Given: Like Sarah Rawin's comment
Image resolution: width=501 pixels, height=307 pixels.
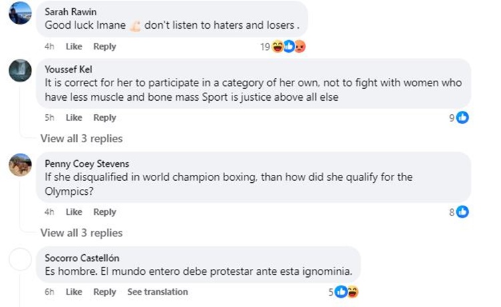Looking at the screenshot, I should (73, 47).
